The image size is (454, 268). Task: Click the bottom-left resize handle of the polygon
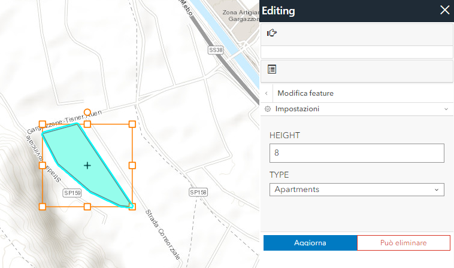[43, 207]
